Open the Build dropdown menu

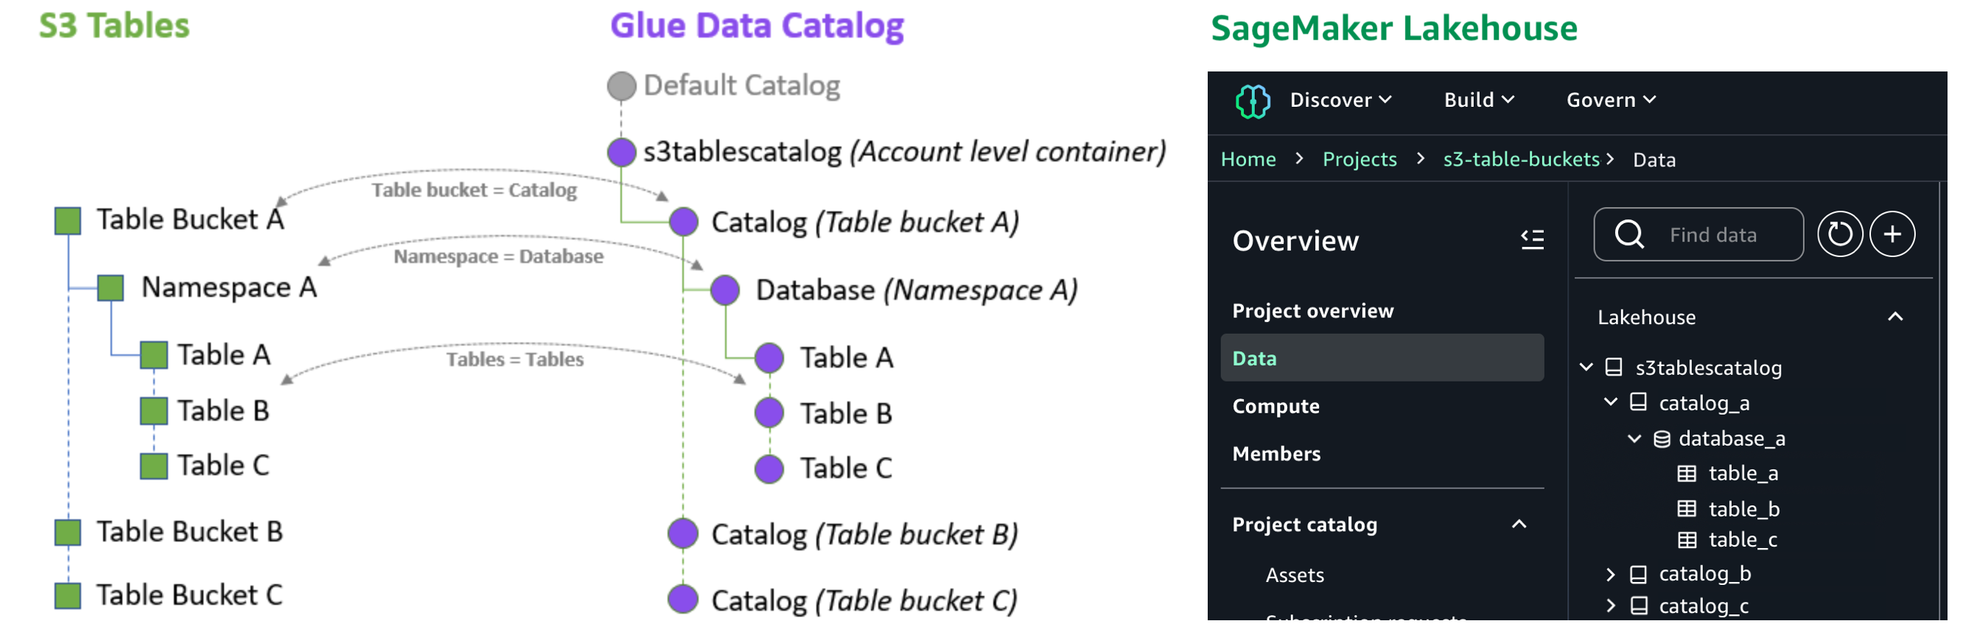coord(1478,99)
